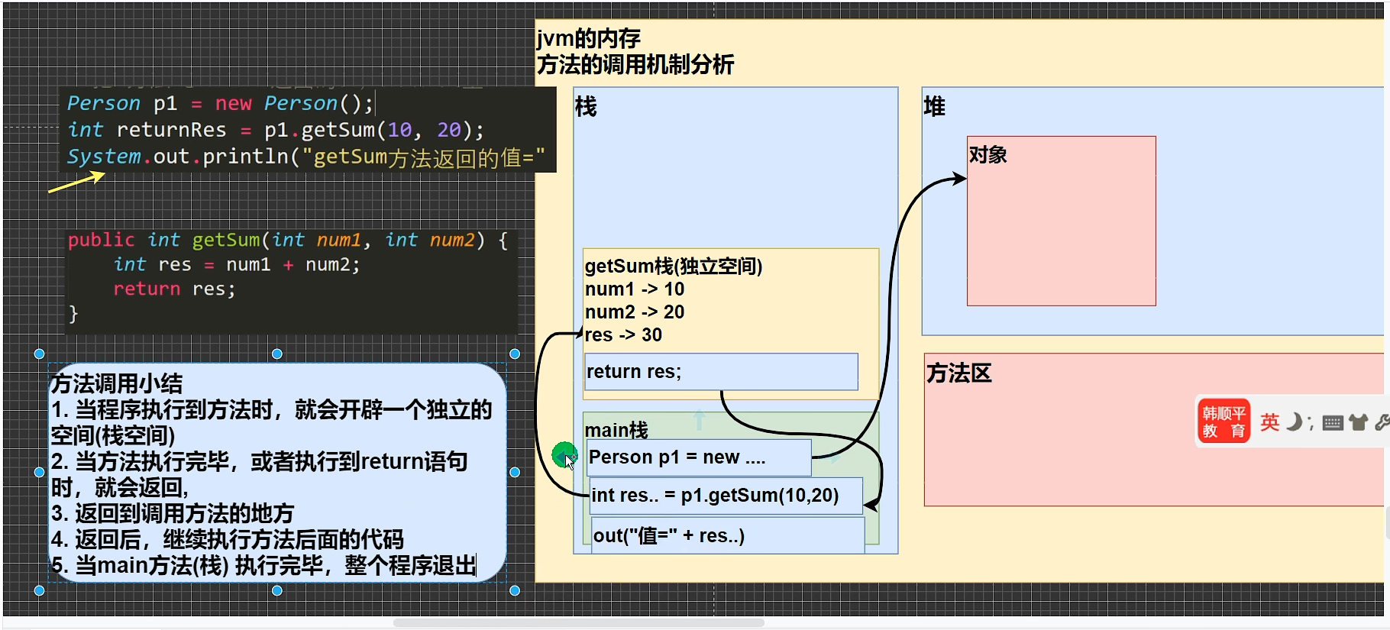Click the horizontal scrollbar thumb at bottom
1390x630 pixels.
578,622
